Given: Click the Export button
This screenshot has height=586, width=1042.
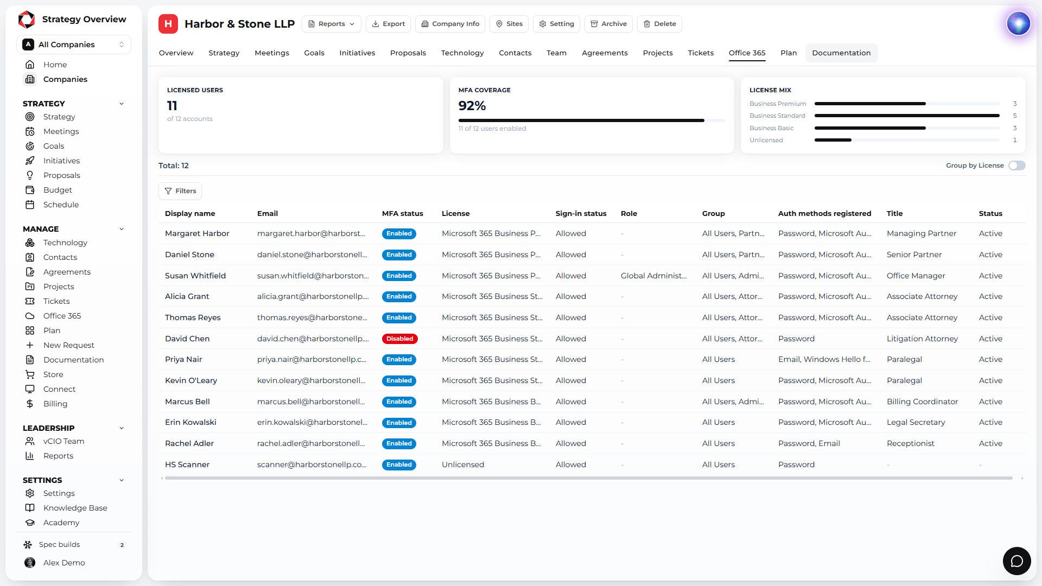Looking at the screenshot, I should coord(388,24).
